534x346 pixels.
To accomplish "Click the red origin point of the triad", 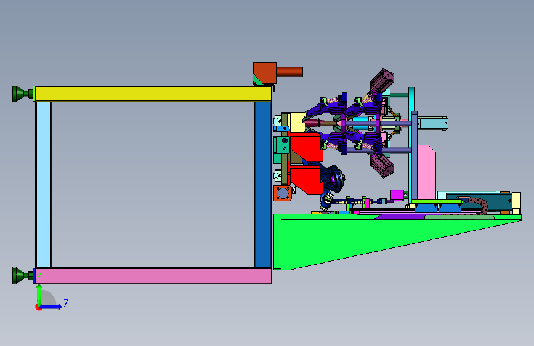I will click(x=38, y=307).
